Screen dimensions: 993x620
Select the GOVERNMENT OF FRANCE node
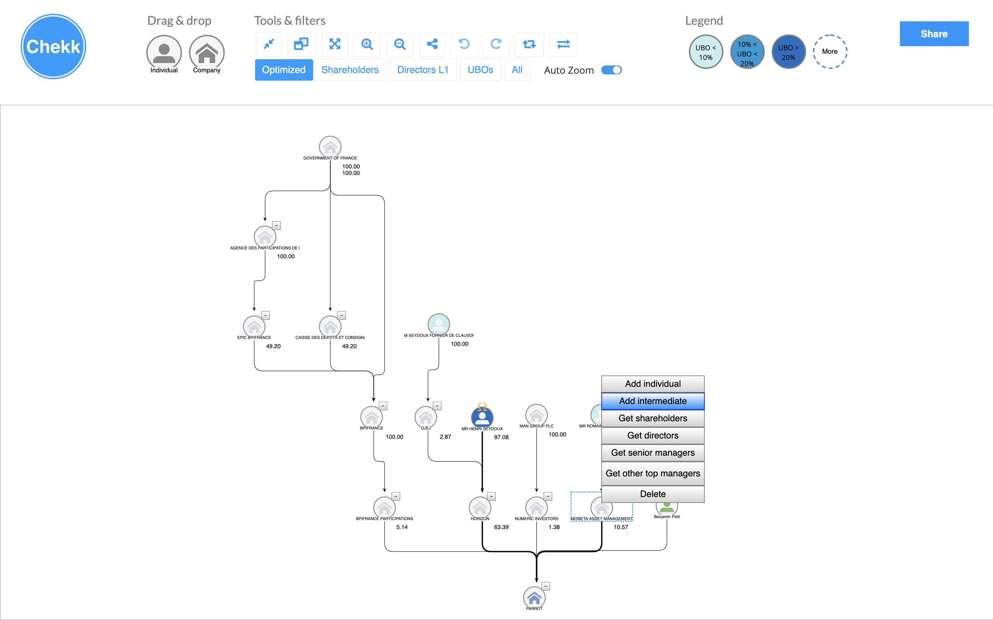click(330, 147)
